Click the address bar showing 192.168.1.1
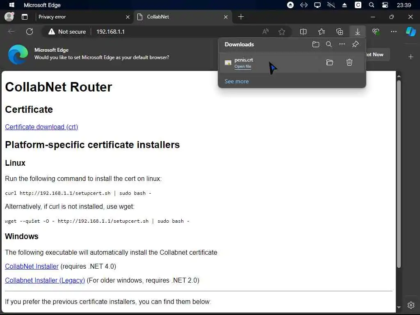The height and width of the screenshot is (315, 420). [110, 32]
